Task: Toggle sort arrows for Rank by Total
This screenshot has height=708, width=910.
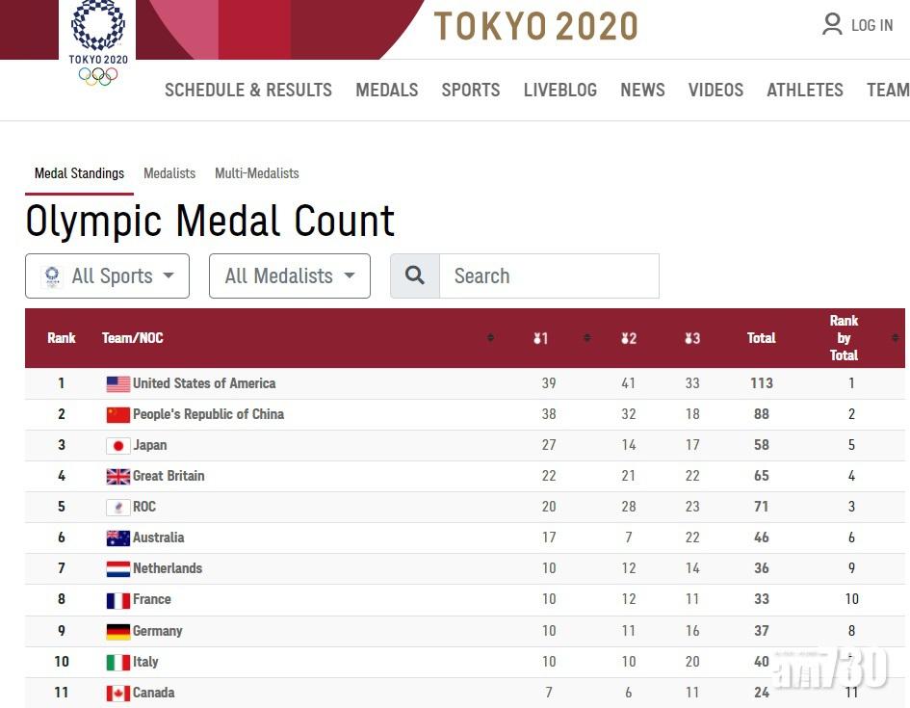Action: click(x=895, y=338)
